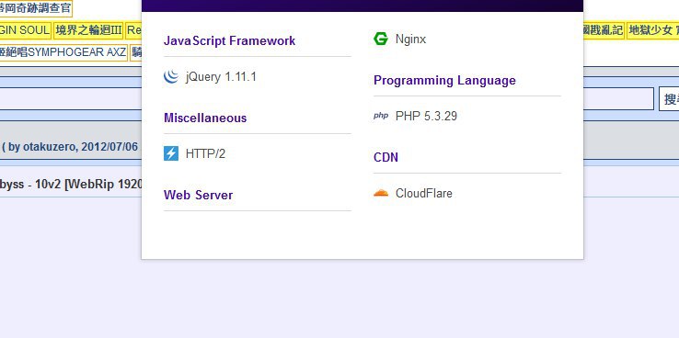Open the PHP 5.3.29 text link
Viewport: 679px width, 338px height.
click(426, 116)
